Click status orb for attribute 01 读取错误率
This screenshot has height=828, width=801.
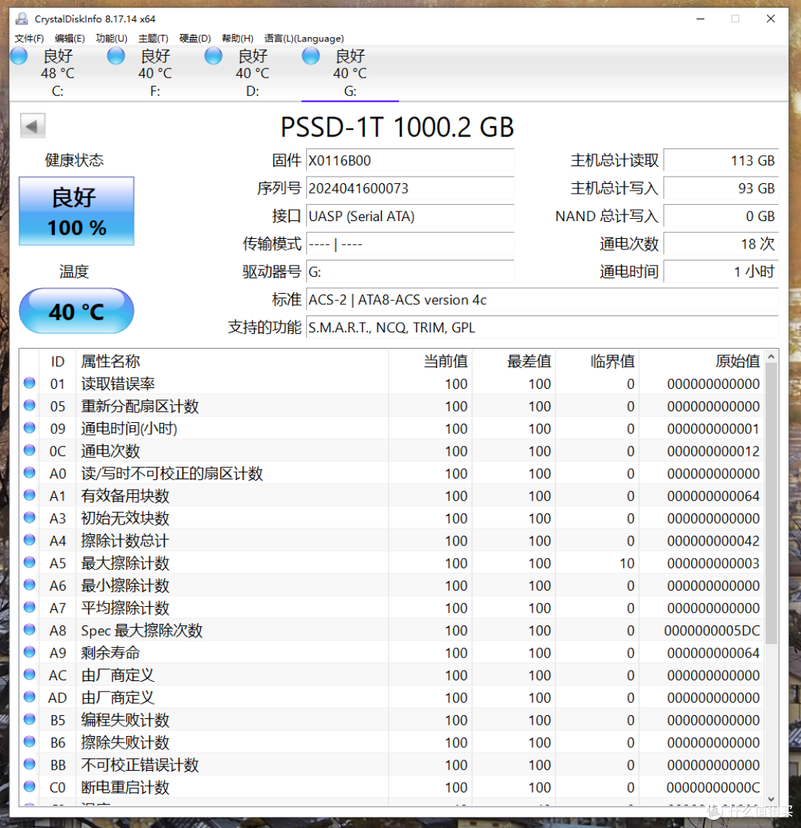pos(30,383)
